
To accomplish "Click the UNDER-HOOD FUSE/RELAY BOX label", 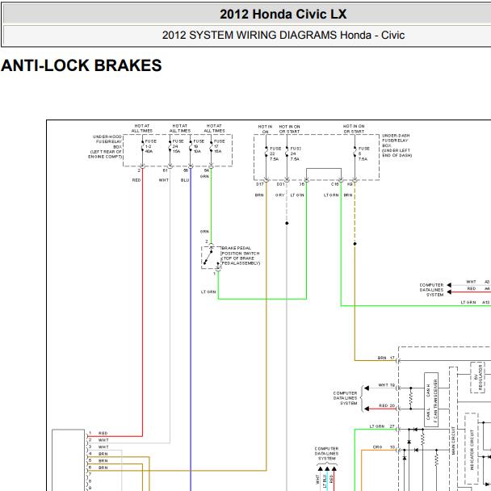I will point(105,146).
